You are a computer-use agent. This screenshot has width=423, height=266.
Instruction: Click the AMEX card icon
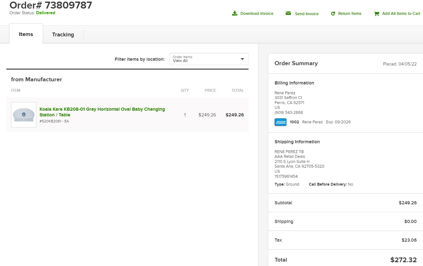coord(281,122)
